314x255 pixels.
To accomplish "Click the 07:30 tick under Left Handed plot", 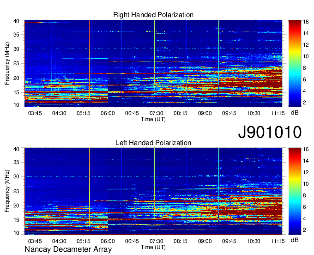I will pyautogui.click(x=156, y=241).
